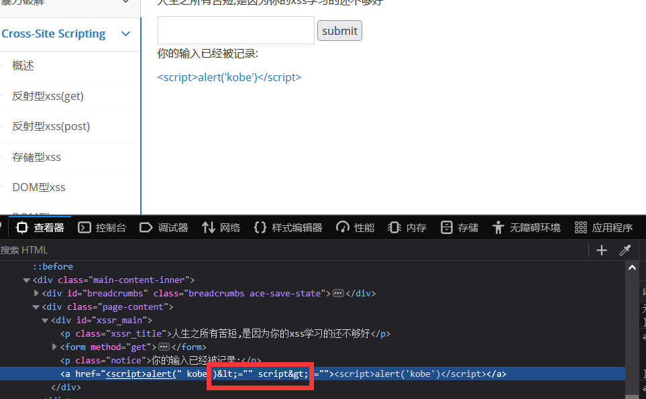
Task: Focus the XSS text input field
Action: click(236, 30)
